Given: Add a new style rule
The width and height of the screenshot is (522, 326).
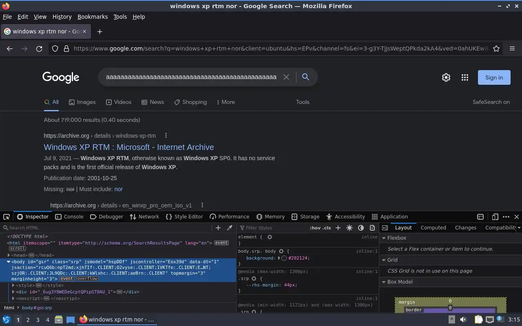Looking at the screenshot, I should [x=338, y=228].
